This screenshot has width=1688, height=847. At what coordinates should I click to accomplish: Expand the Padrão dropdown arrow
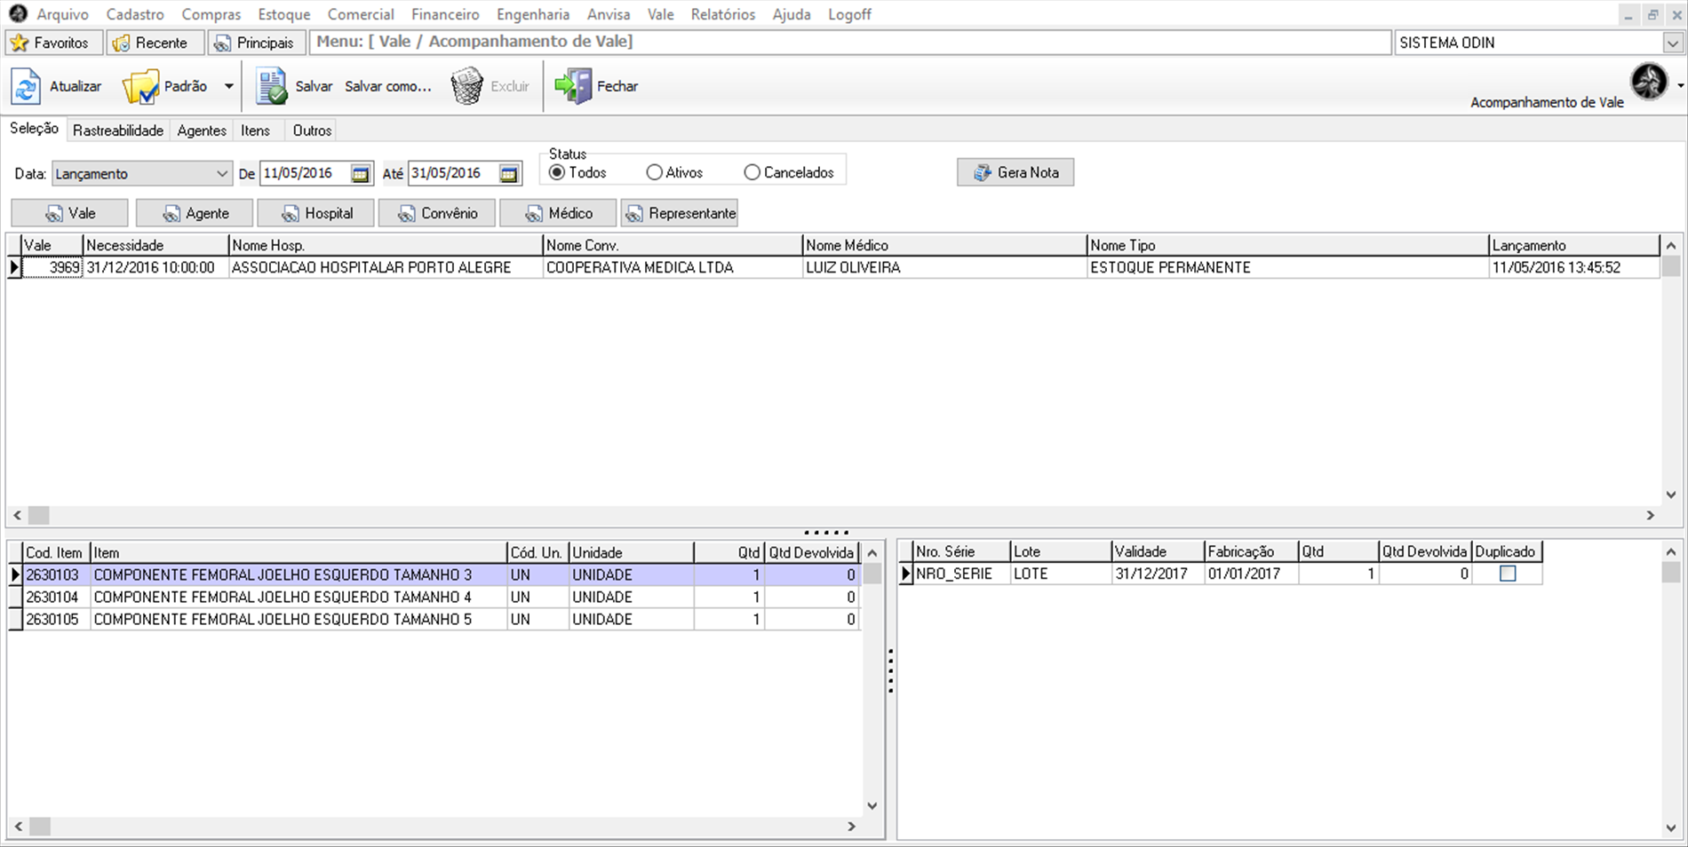point(228,87)
